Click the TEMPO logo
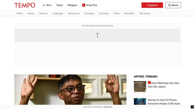Screen dimensions: 195x109 pyautogui.click(x=25, y=5)
